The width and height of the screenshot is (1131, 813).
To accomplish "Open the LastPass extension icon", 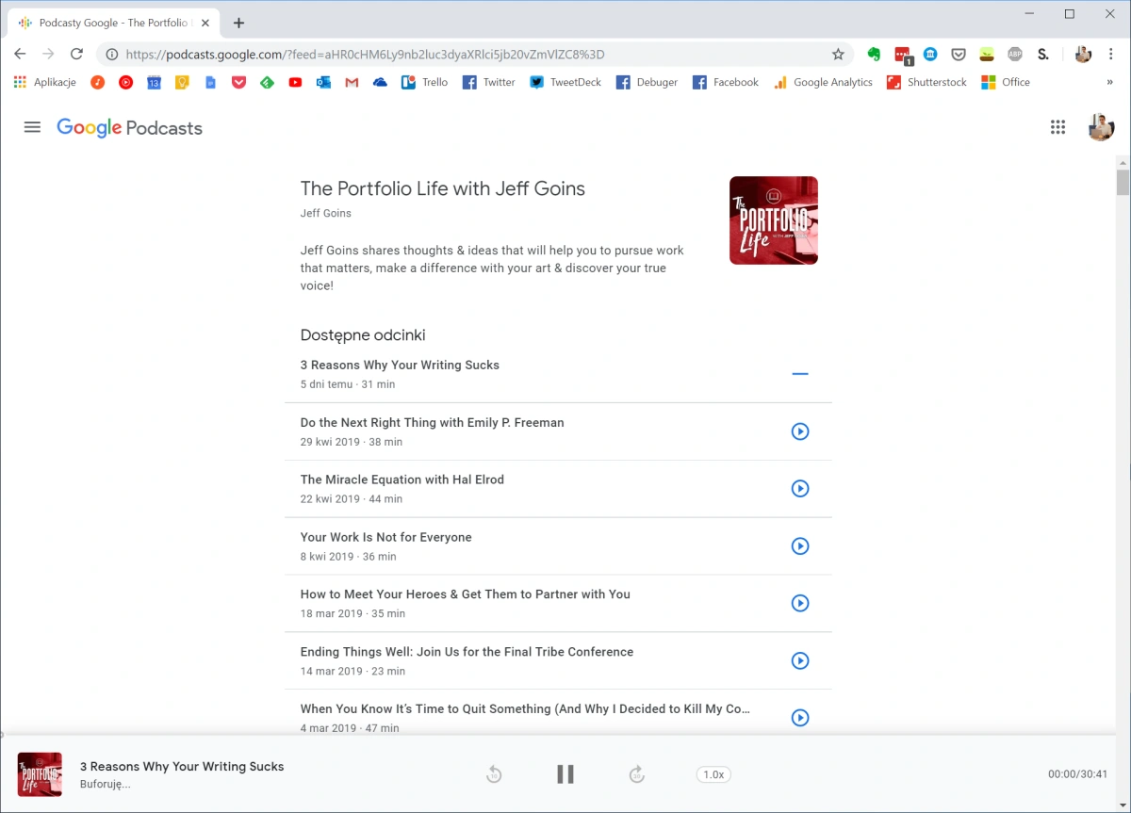I will (903, 56).
